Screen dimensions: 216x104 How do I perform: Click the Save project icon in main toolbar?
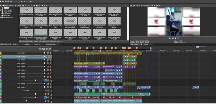6,1
